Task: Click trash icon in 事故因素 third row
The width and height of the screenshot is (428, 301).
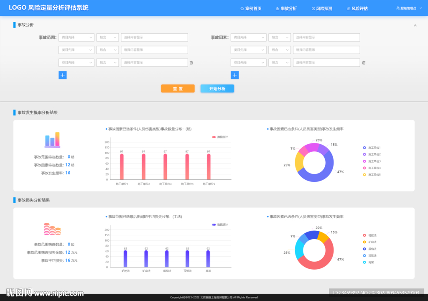Action: tap(364, 63)
